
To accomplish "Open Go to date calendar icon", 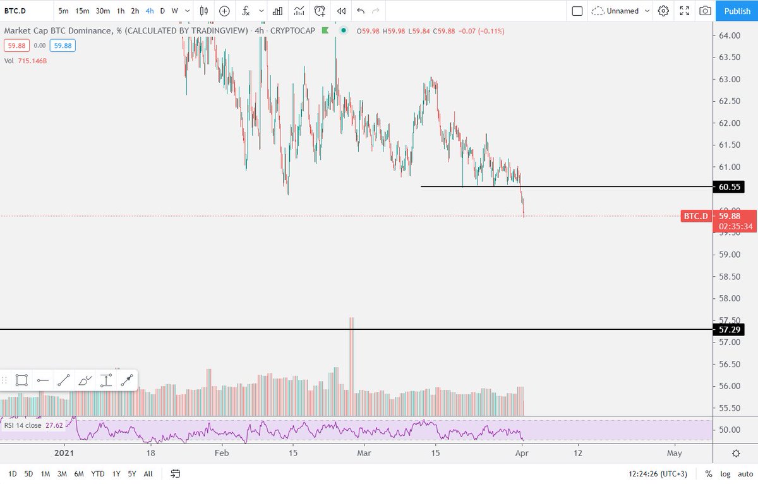I will coord(176,473).
